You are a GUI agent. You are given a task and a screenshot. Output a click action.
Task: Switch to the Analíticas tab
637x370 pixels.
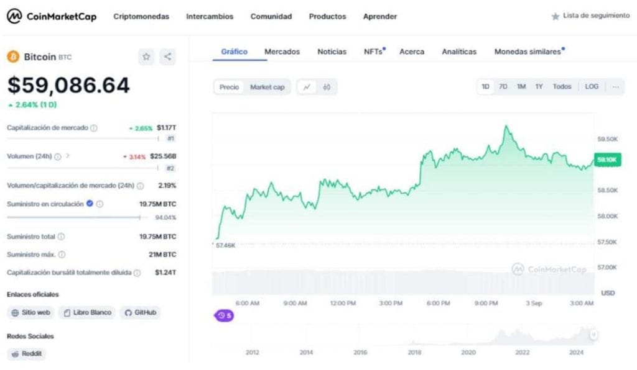459,52
